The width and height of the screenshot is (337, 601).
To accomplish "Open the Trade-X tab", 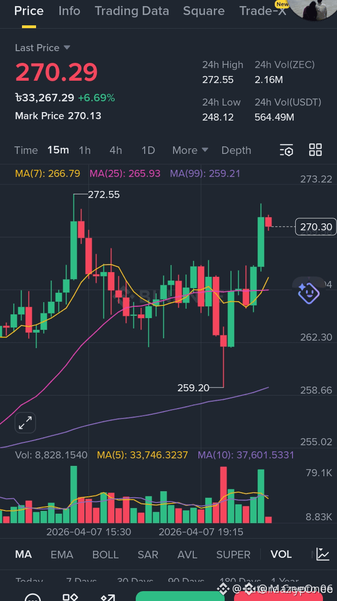I will pyautogui.click(x=263, y=11).
